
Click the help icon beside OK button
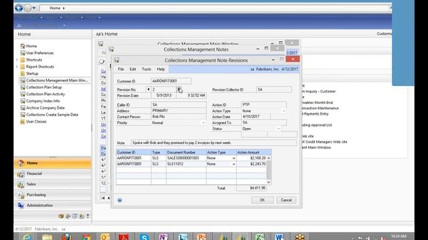click(x=120, y=200)
